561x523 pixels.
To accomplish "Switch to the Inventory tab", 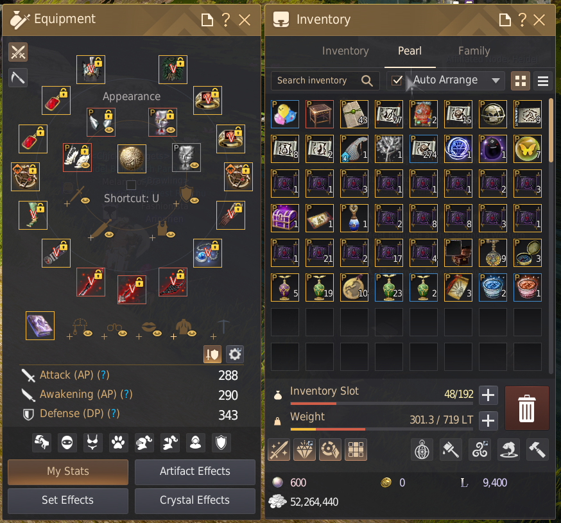I will [x=345, y=51].
